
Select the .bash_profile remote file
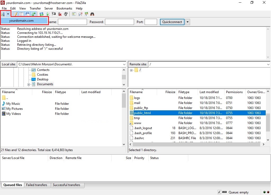197,133
